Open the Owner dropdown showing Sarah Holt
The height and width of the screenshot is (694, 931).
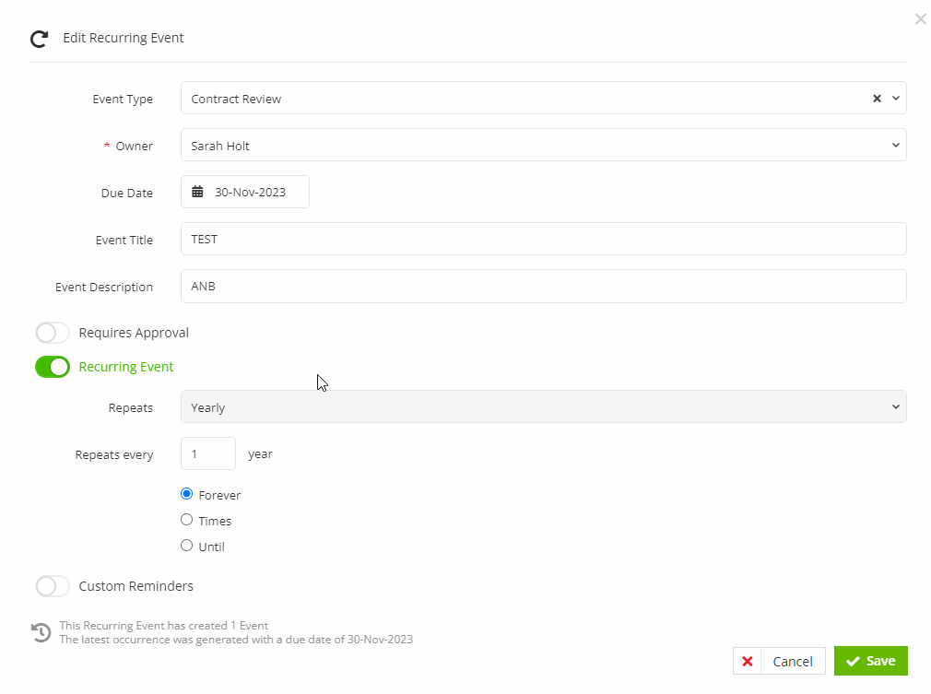[544, 145]
